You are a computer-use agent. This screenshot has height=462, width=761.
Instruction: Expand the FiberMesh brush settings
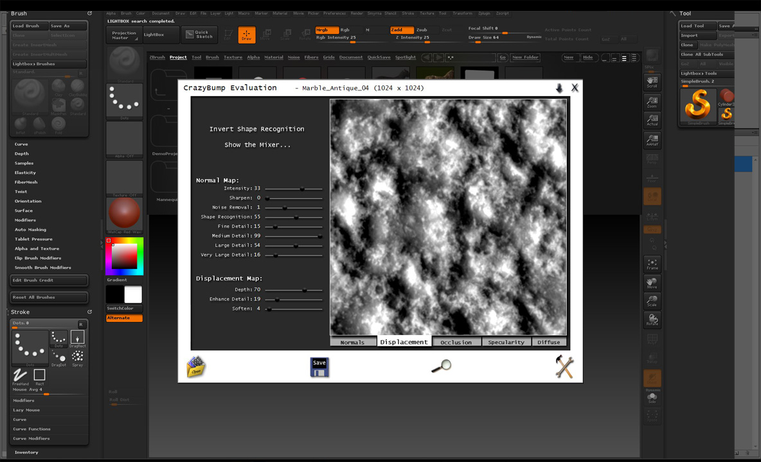click(x=26, y=182)
